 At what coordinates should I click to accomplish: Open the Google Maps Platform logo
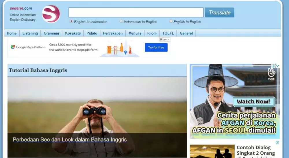tap(28, 47)
